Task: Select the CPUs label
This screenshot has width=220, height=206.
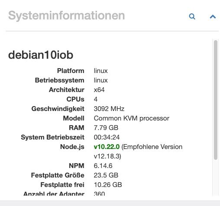Action: (x=75, y=99)
